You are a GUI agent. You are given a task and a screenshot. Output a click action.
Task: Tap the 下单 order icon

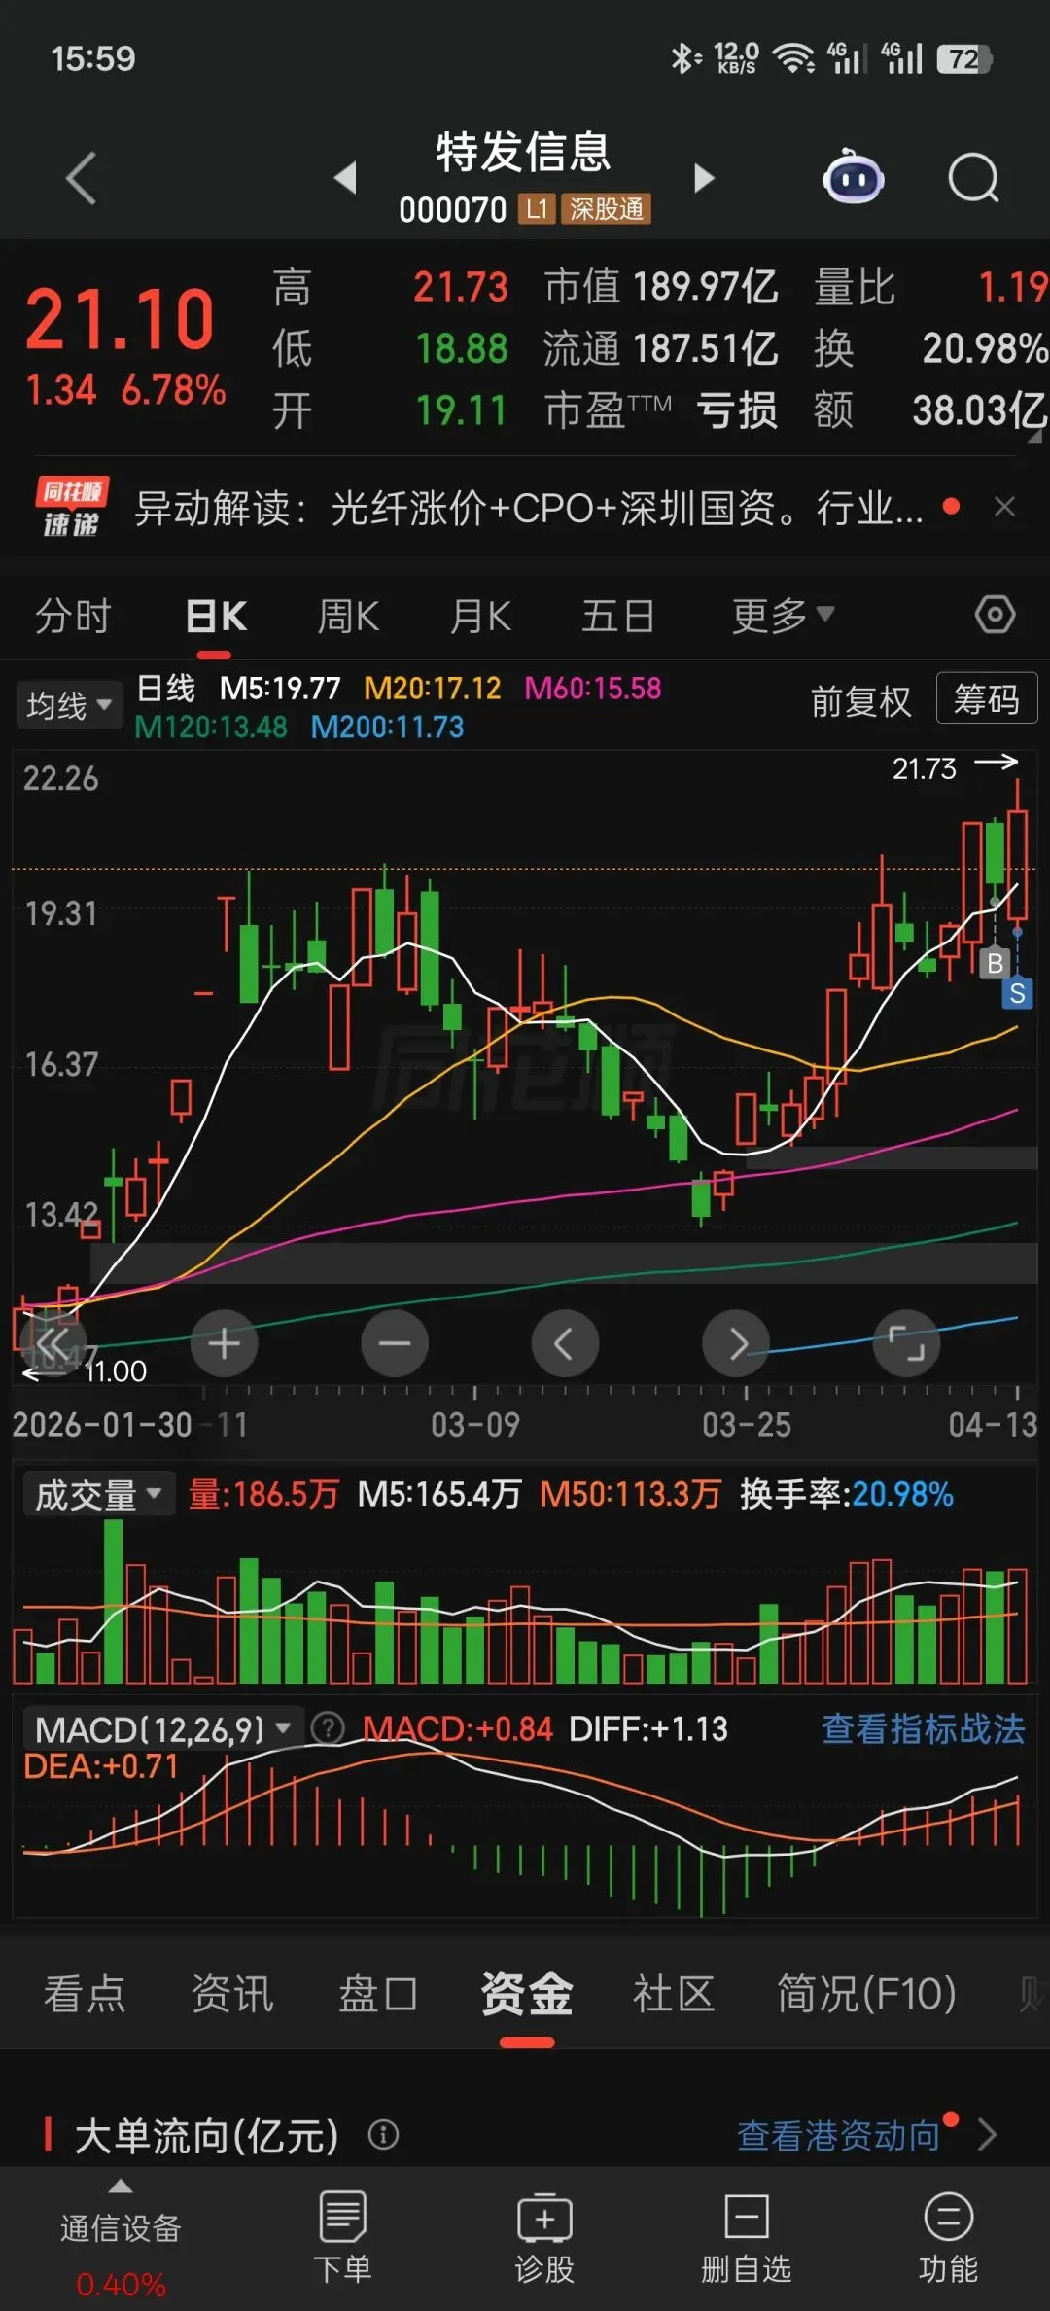tap(342, 2237)
